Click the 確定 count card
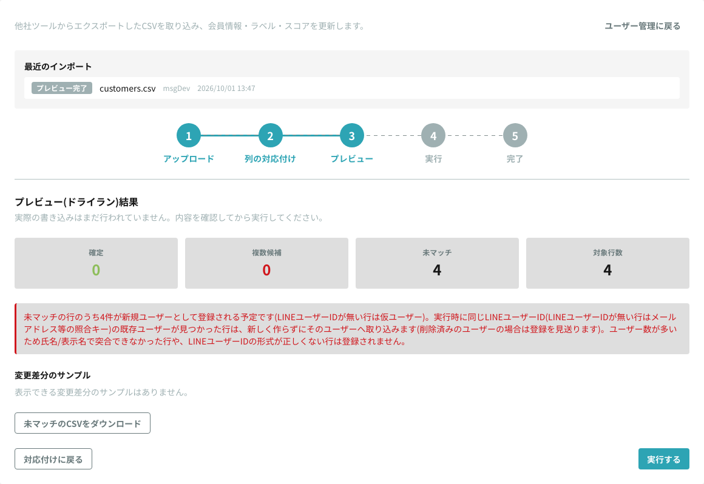The width and height of the screenshot is (704, 484). [96, 263]
